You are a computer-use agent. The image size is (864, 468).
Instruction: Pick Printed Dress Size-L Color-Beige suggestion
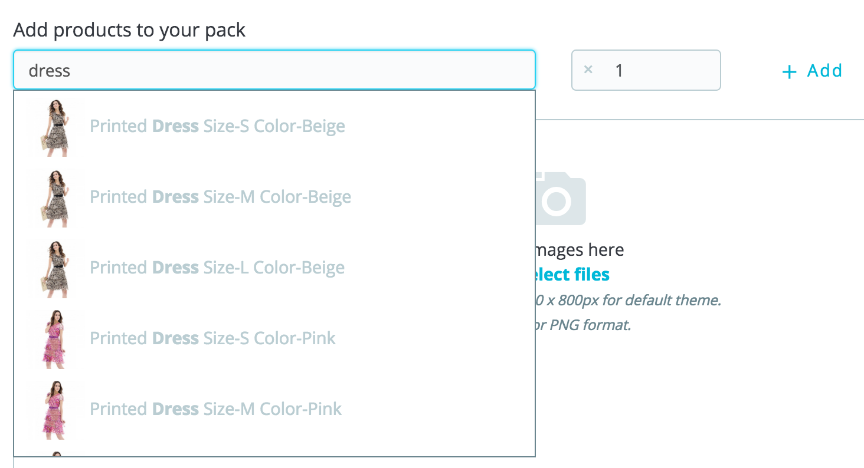tap(217, 268)
